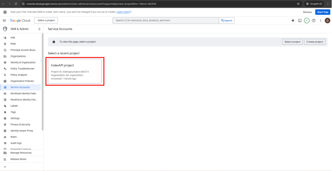332x171 pixels.
Task: Collapse the left navigation sidebar
Action: pyautogui.click(x=5, y=167)
